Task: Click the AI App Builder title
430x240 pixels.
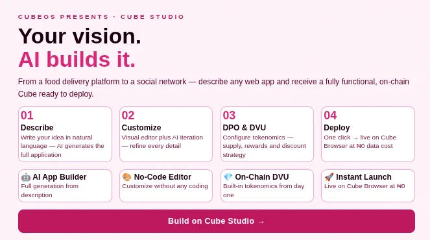Action: coord(60,177)
